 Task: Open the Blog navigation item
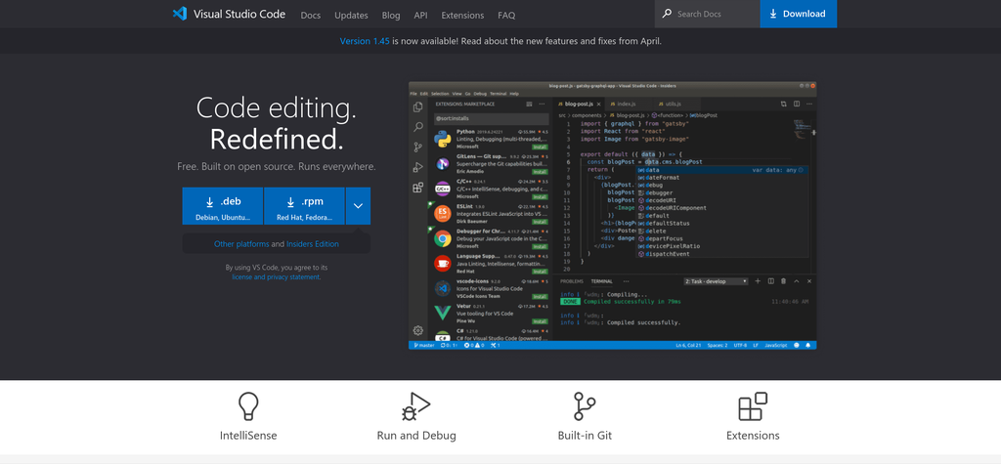click(391, 16)
